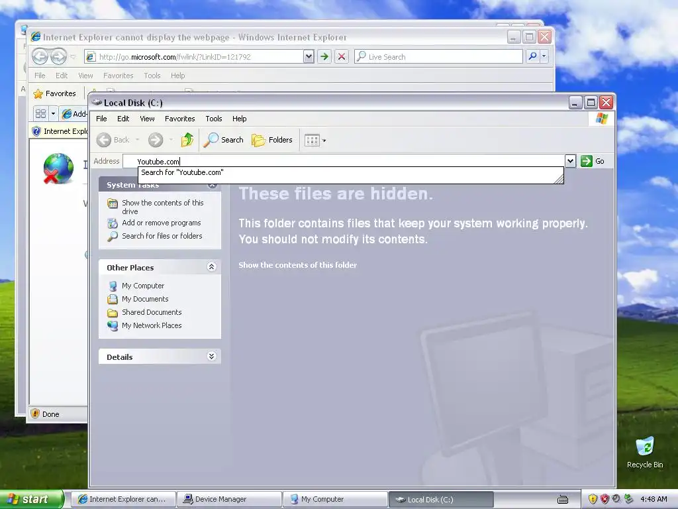The width and height of the screenshot is (678, 509).
Task: Click the Live Search magnifier button
Action: tap(533, 56)
